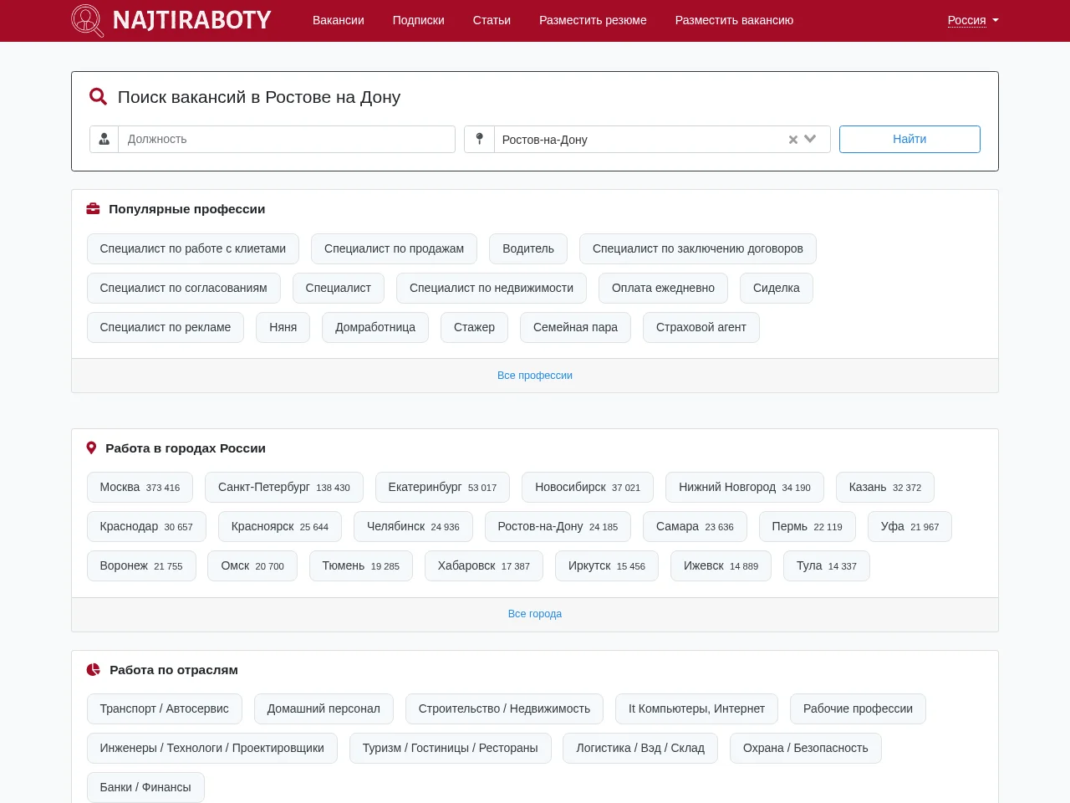Open the Транспорт / Автосервис industry tag

[x=165, y=708]
